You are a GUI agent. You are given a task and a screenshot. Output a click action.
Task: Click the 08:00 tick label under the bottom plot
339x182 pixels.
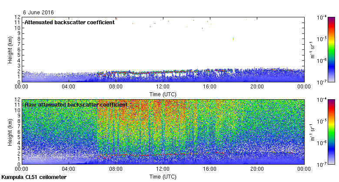(x=116, y=169)
